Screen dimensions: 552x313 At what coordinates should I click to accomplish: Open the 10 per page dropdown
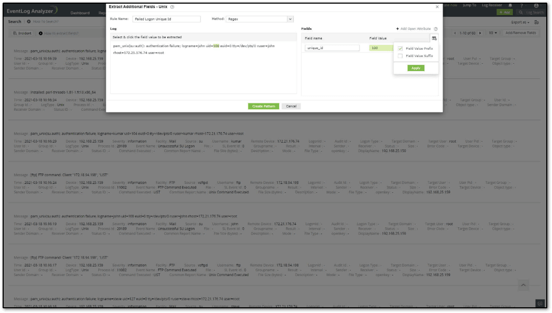[493, 33]
